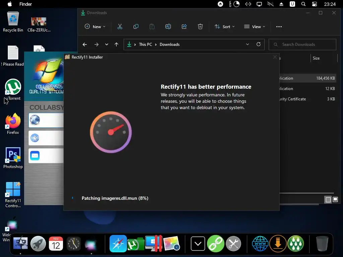Click the MDR button in Collabsys window
Image resolution: width=343 pixels, height=257 pixels.
tap(46, 138)
